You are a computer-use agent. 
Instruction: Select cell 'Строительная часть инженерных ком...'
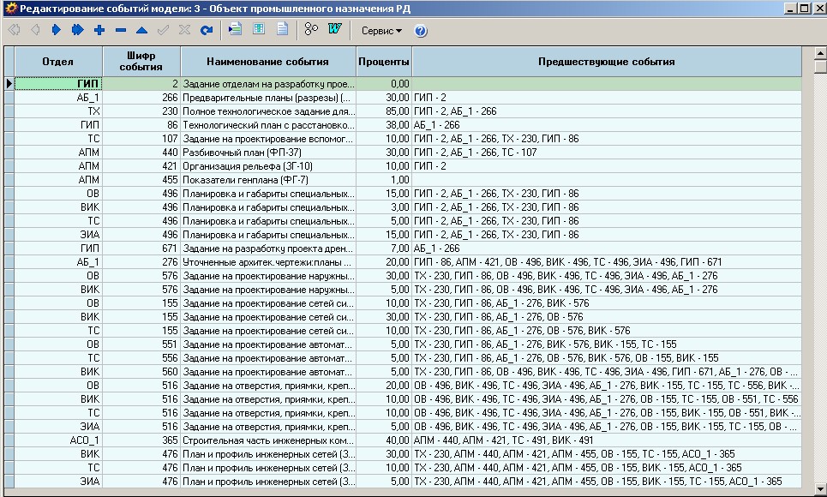tap(268, 440)
